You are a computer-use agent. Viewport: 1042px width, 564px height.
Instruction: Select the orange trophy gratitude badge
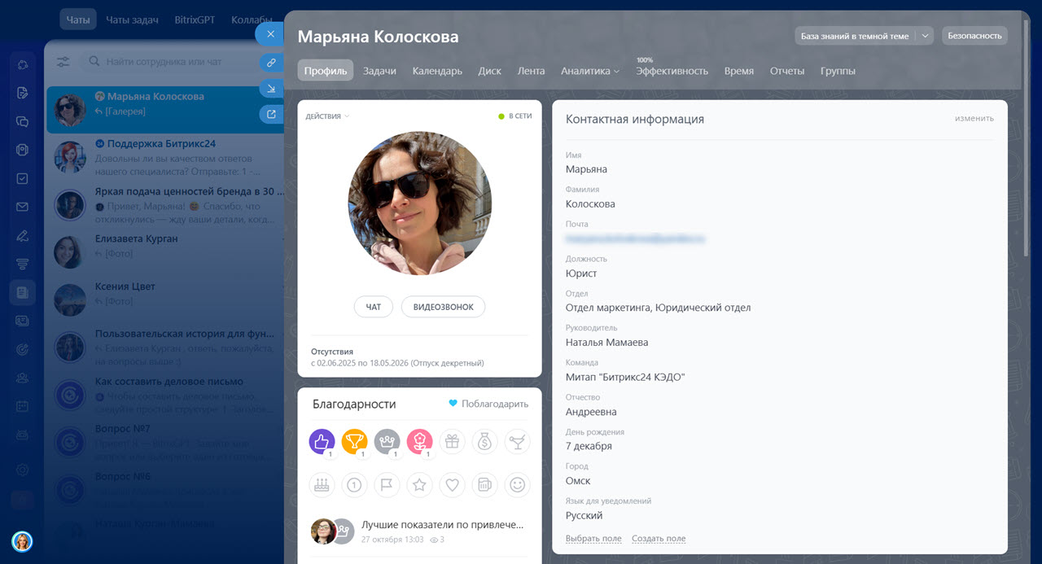[355, 442]
